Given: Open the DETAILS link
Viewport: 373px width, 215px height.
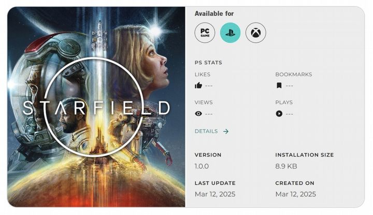Looking at the screenshot, I should pos(206,132).
